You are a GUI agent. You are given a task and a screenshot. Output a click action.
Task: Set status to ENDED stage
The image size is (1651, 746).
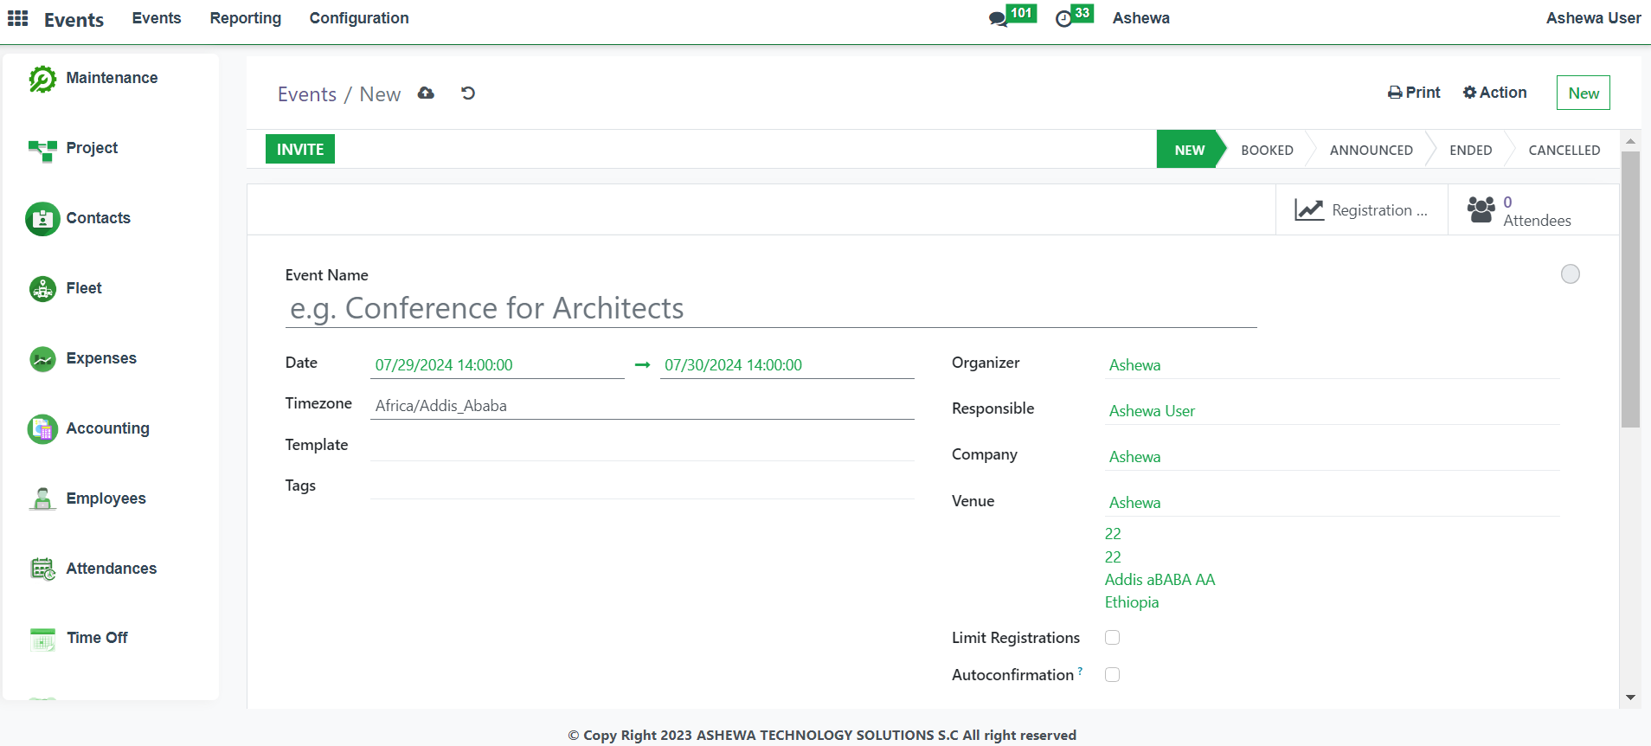(x=1470, y=150)
